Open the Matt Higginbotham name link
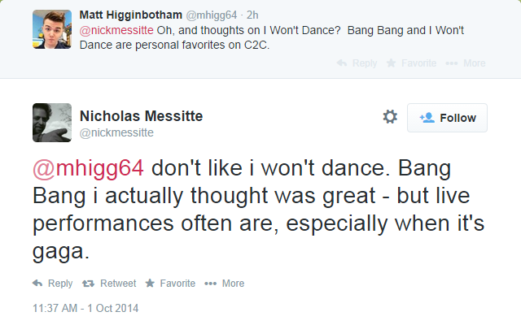 coord(133,14)
